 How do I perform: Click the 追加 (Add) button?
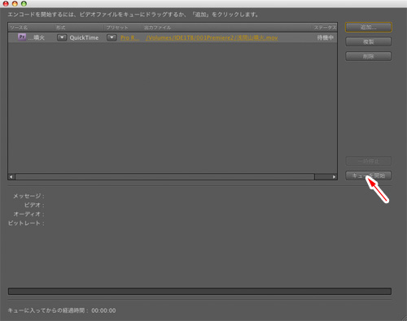(x=369, y=27)
